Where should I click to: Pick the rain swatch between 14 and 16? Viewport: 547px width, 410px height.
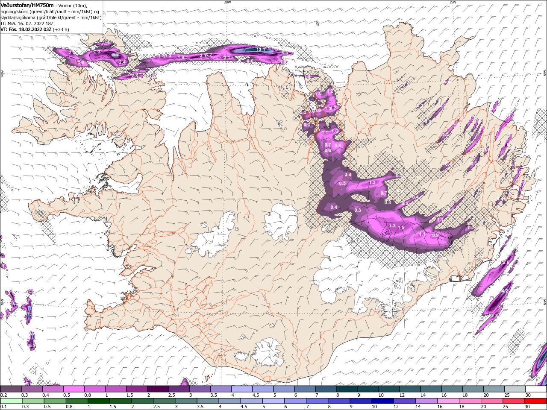pyautogui.click(x=426, y=401)
